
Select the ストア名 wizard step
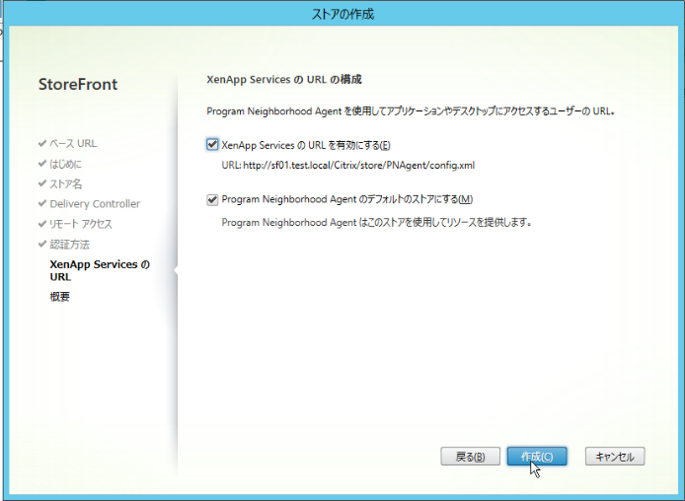pyautogui.click(x=65, y=183)
